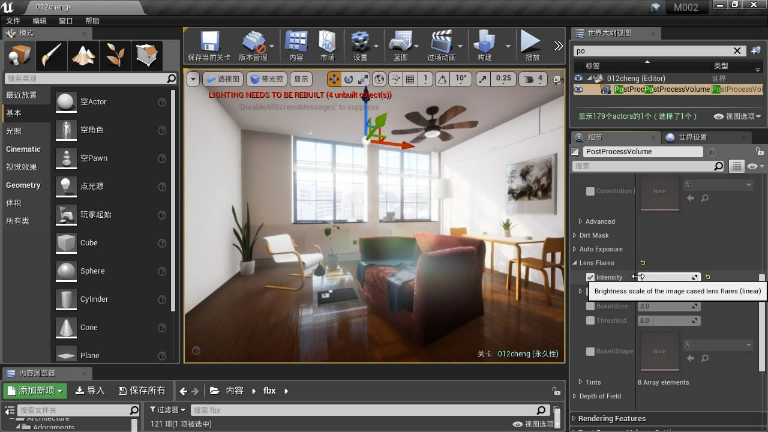Select the Foliage mode leaf icon
768x432 pixels.
coord(115,55)
